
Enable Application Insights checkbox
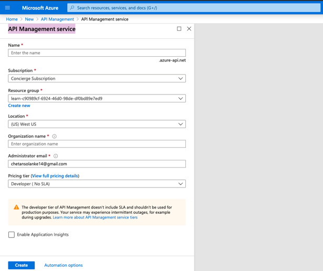tap(12, 235)
